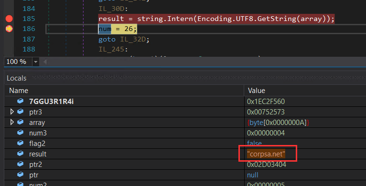Toggle the breakpoint on line 185
Viewport: 366px width, 186px height.
click(9, 19)
